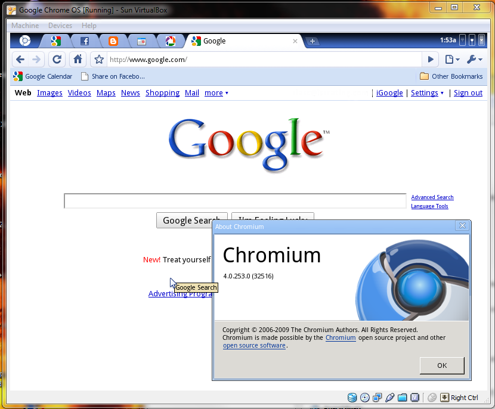The height and width of the screenshot is (409, 495).
Task: Click the Sign out link
Action: 468,93
